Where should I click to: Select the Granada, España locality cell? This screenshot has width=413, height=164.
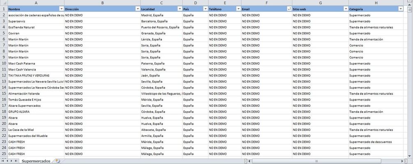click(162, 33)
